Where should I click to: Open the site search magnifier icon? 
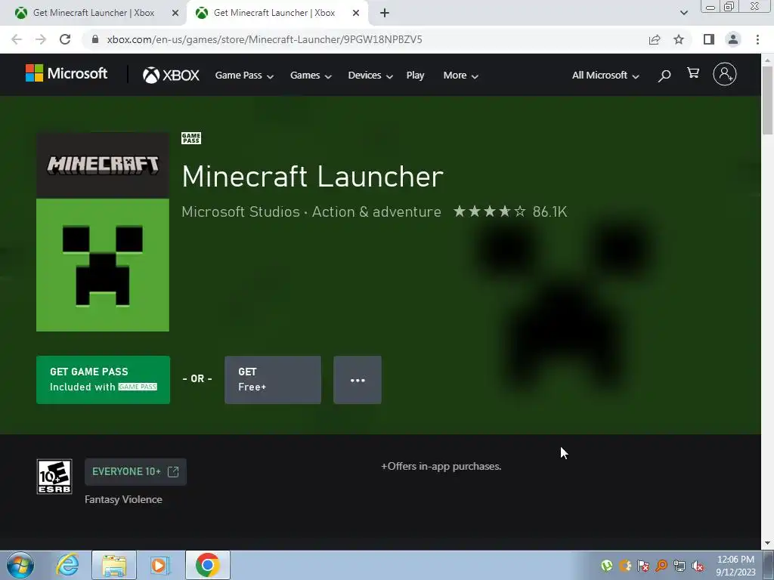[x=664, y=76]
